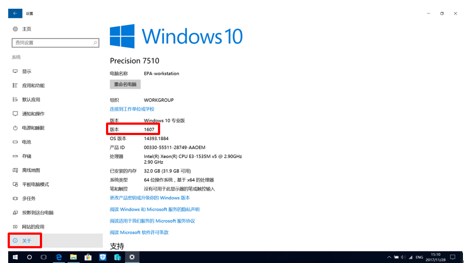Click the 重命名电脑 button

pos(125,84)
